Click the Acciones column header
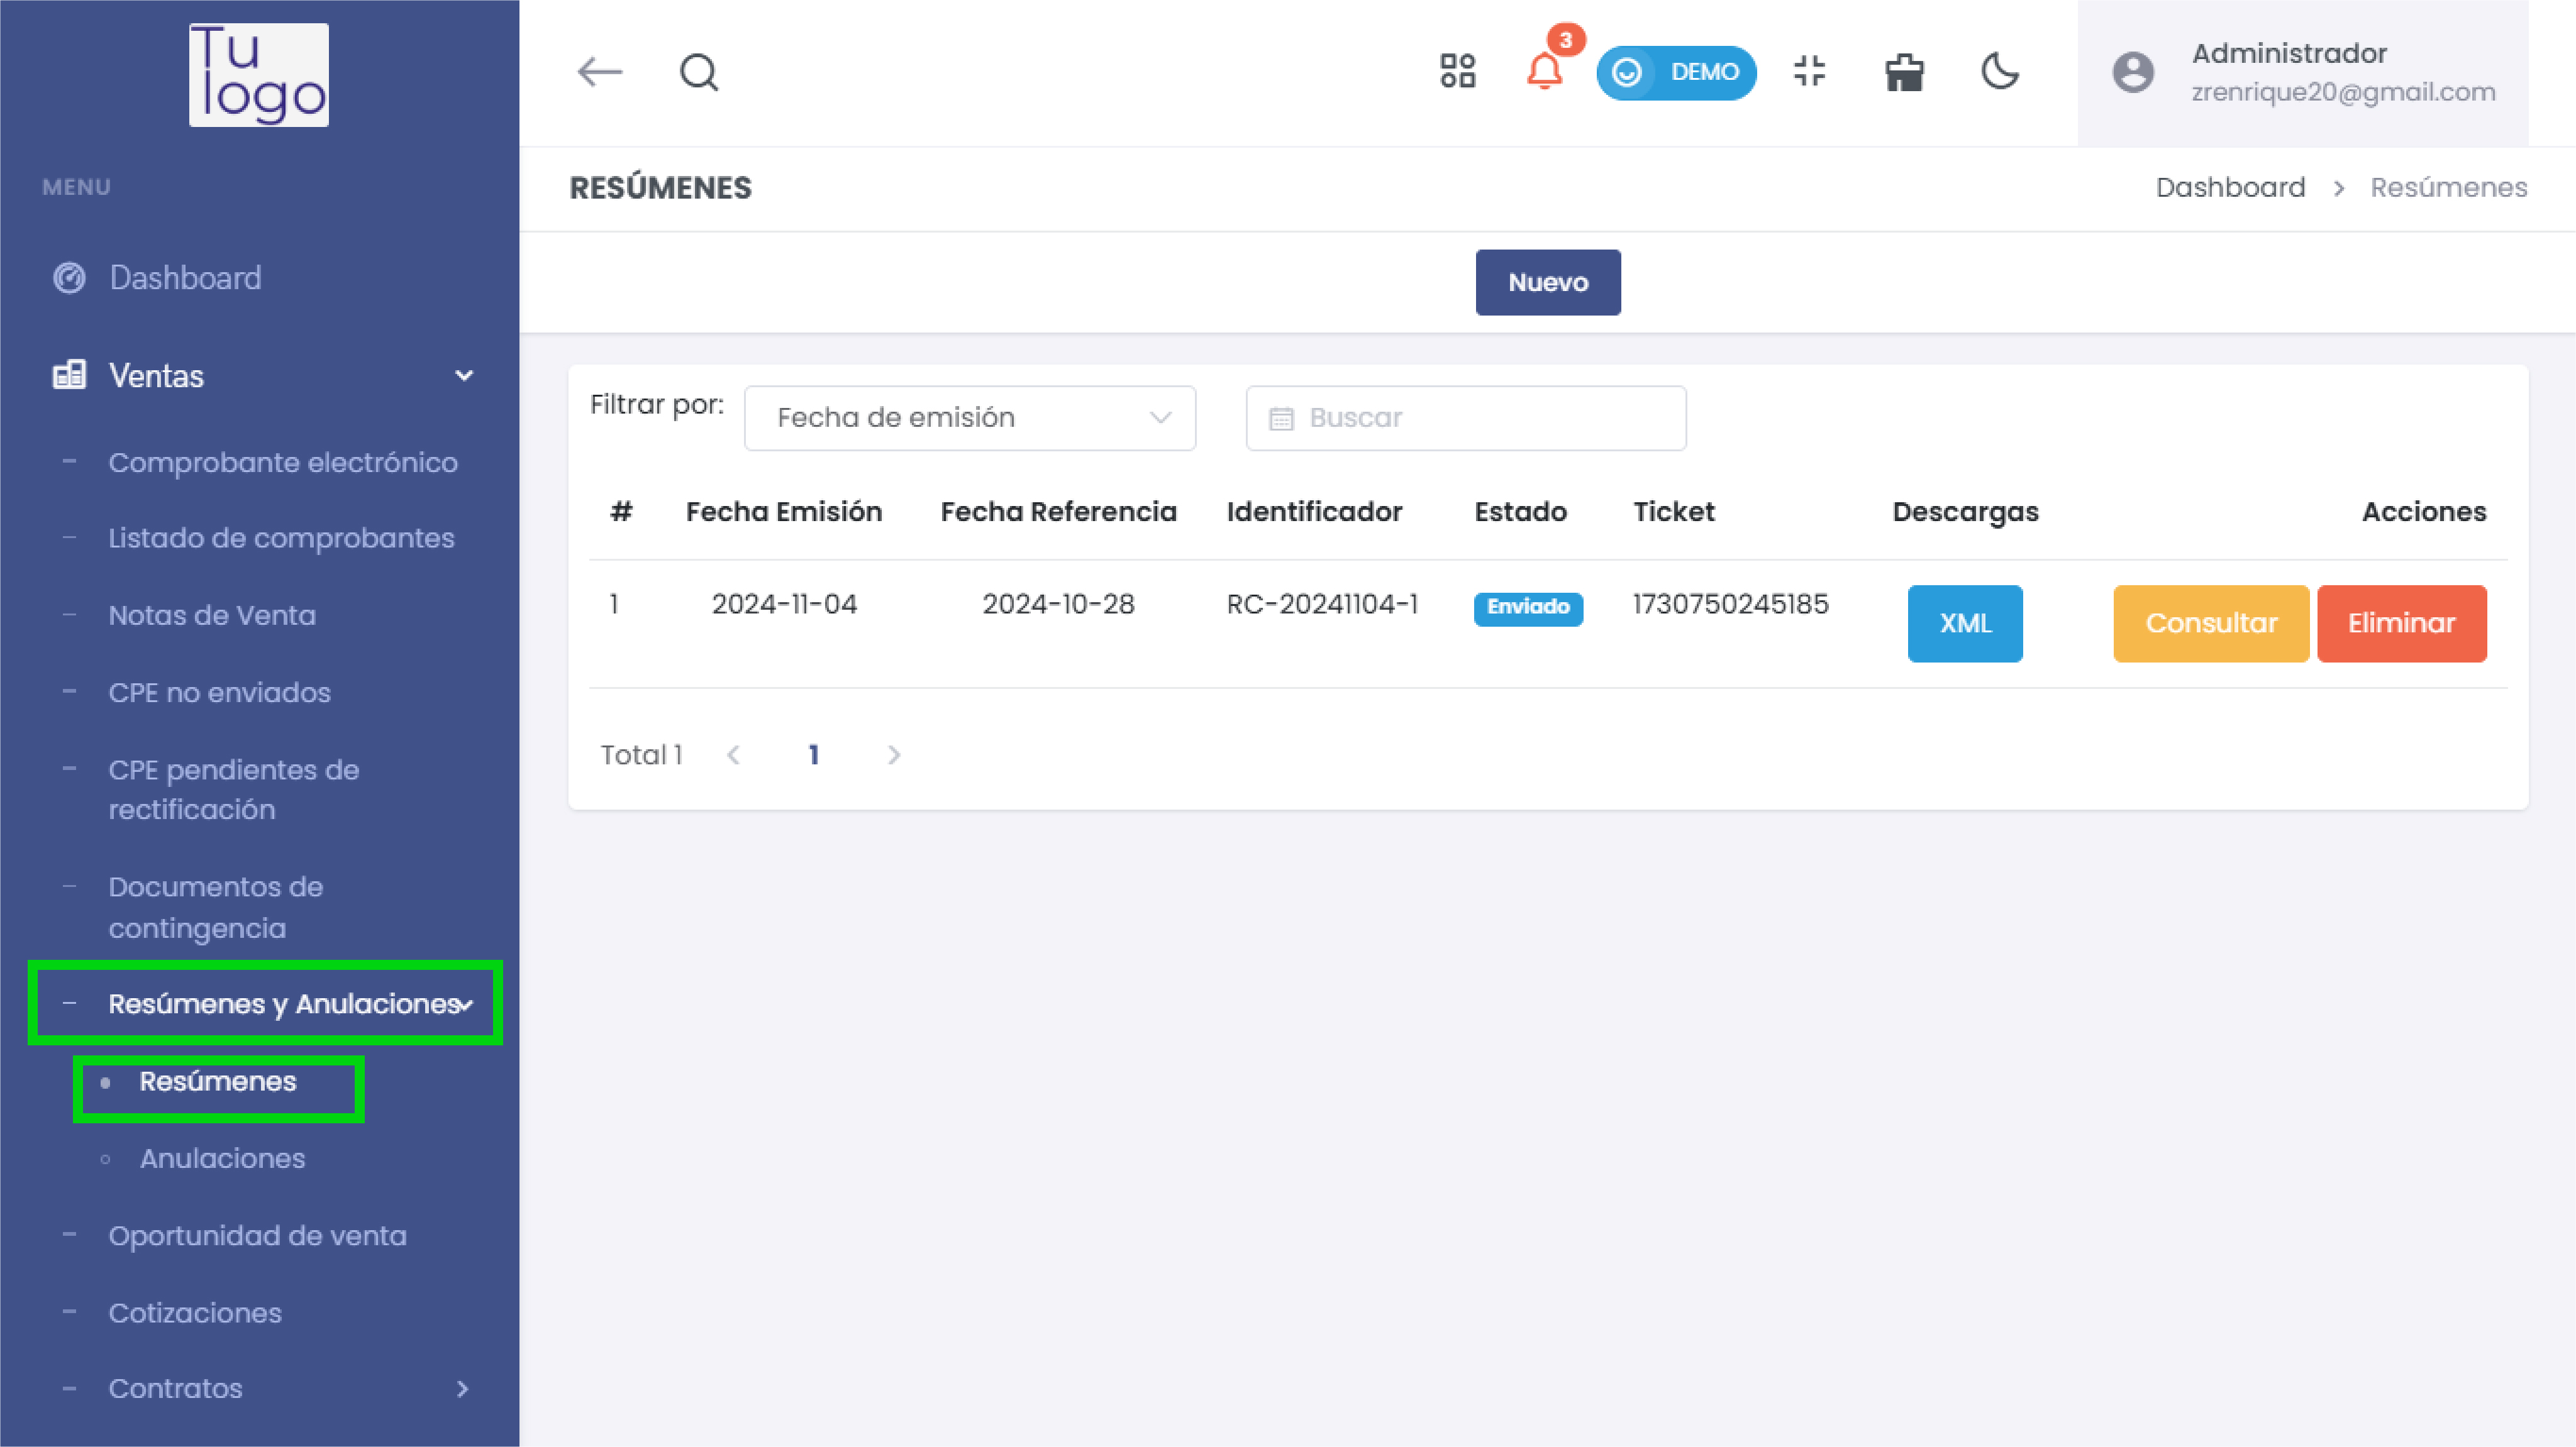Image resolution: width=2576 pixels, height=1447 pixels. [x=2424, y=512]
